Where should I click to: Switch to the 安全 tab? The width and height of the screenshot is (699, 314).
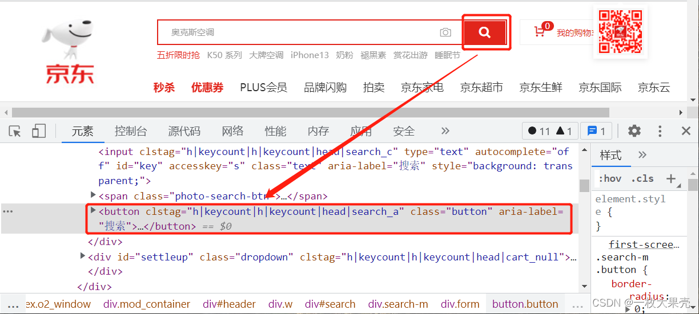pyautogui.click(x=404, y=131)
